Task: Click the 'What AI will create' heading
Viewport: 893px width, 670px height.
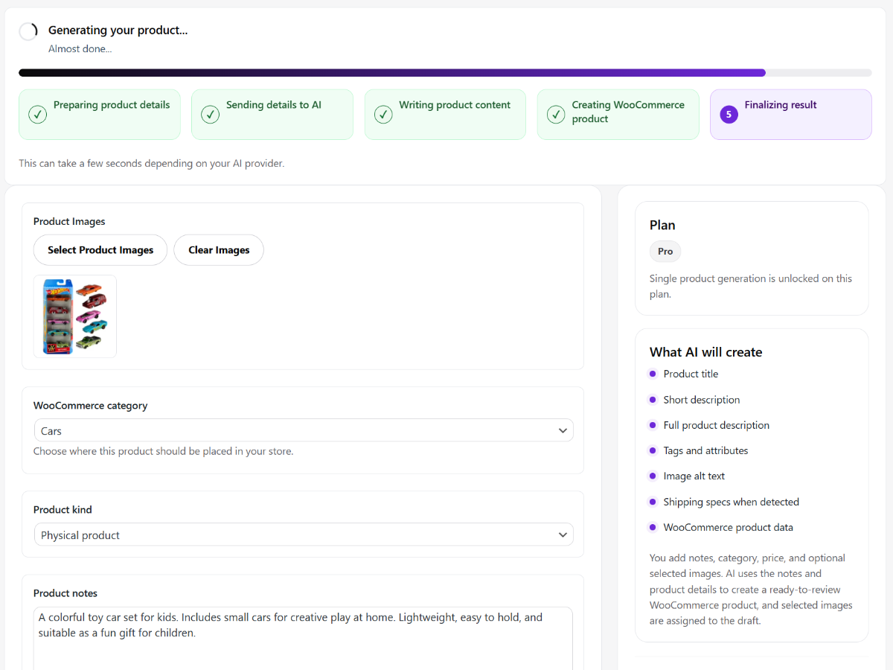Action: 705,352
